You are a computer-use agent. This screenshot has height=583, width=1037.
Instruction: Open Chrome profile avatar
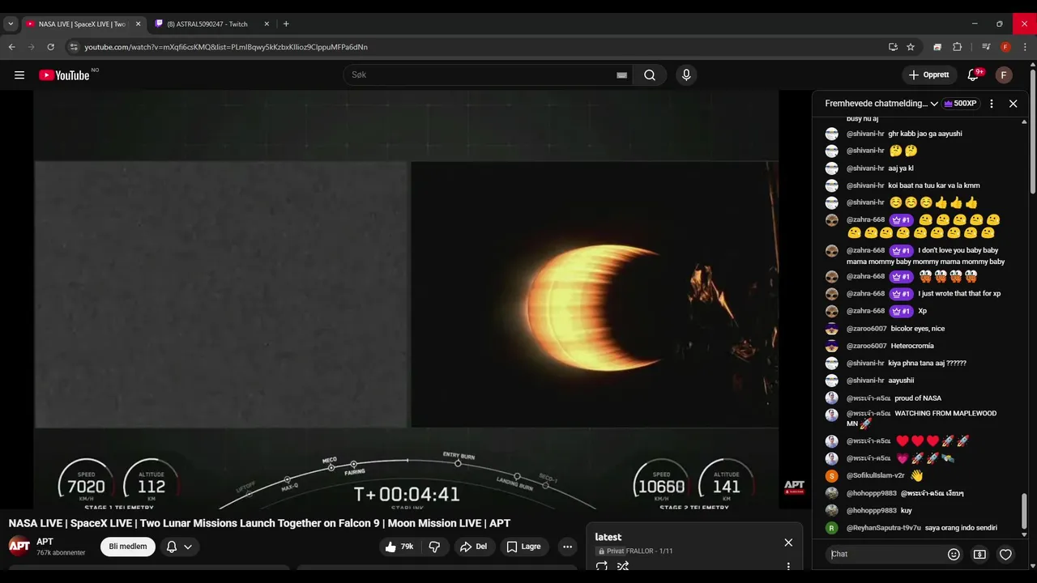point(1005,47)
